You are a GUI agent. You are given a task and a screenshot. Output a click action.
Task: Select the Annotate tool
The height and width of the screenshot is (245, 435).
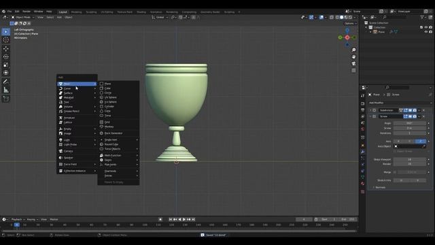point(6,82)
